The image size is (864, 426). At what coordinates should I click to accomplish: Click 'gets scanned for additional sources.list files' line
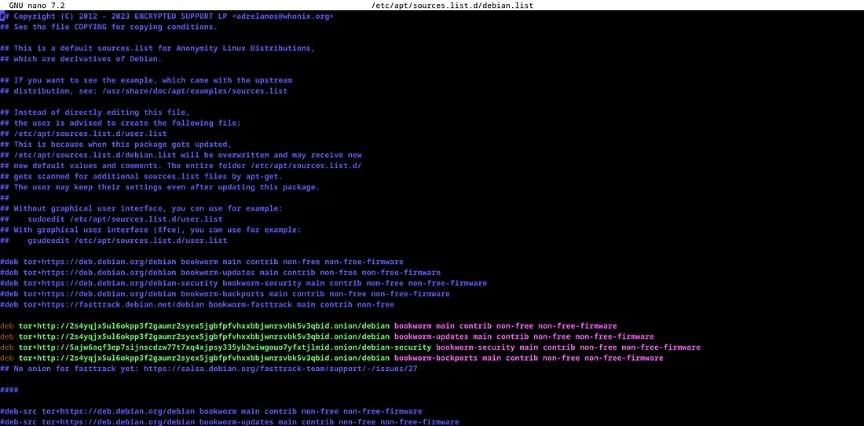point(141,176)
